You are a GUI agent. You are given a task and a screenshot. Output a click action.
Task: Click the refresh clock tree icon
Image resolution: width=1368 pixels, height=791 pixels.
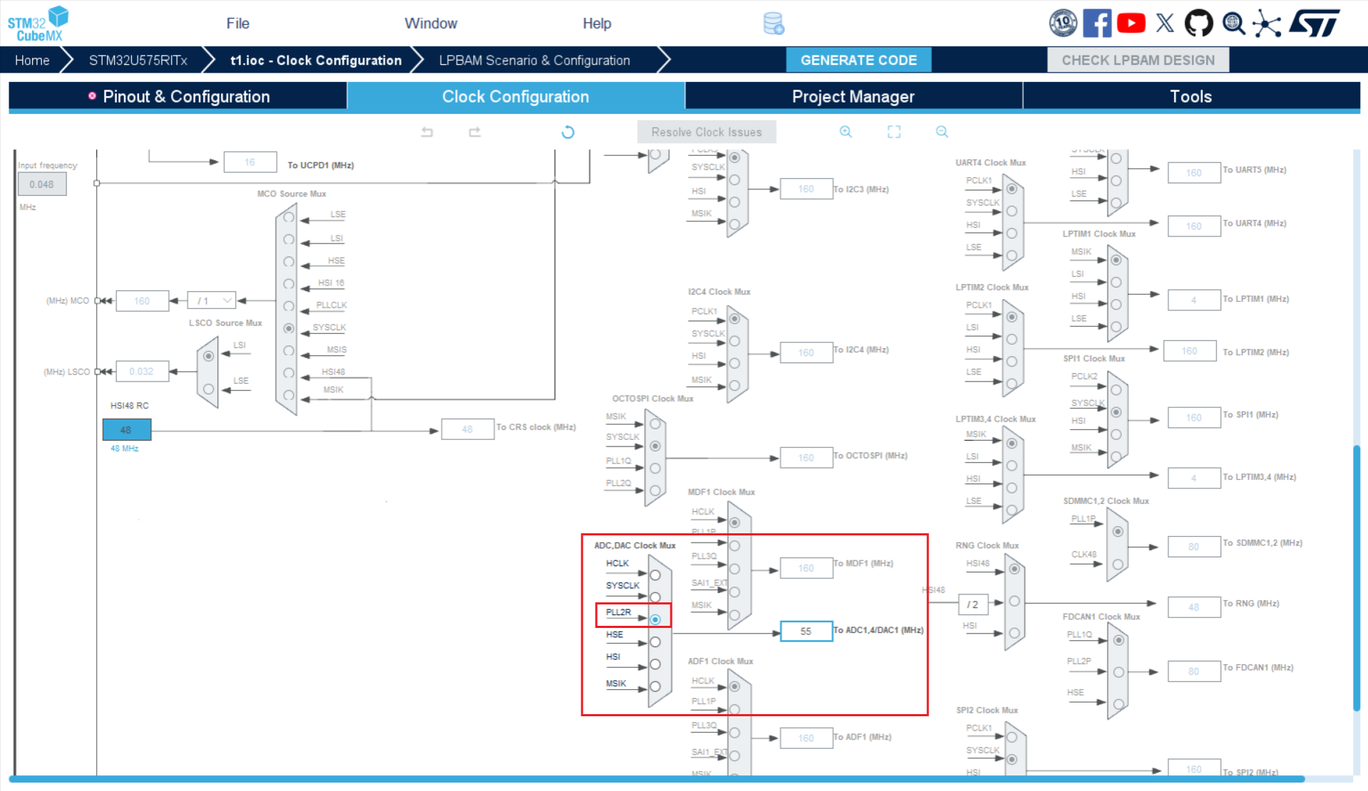pos(568,132)
